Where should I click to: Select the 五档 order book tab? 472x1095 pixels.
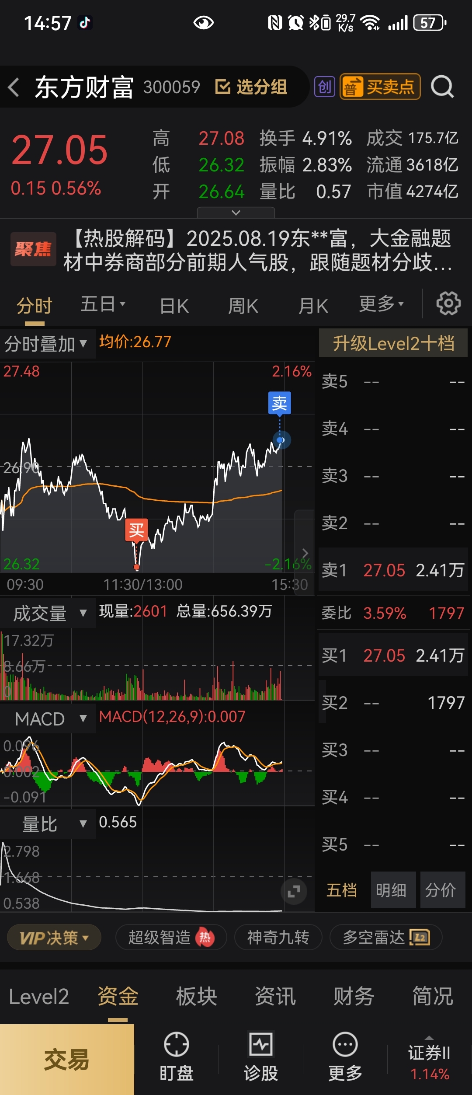tap(342, 890)
